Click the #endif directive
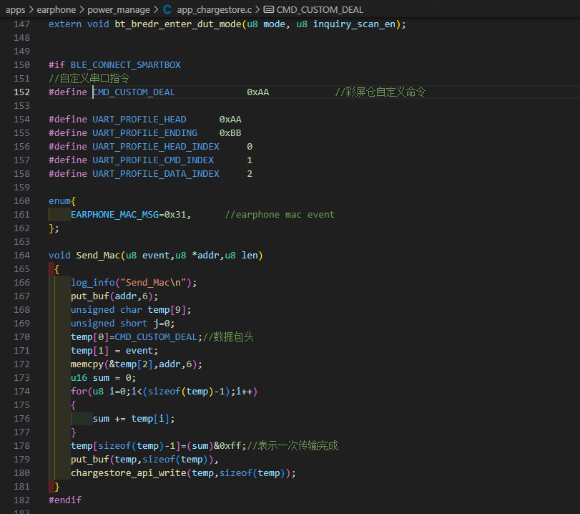580x514 pixels. tap(65, 500)
